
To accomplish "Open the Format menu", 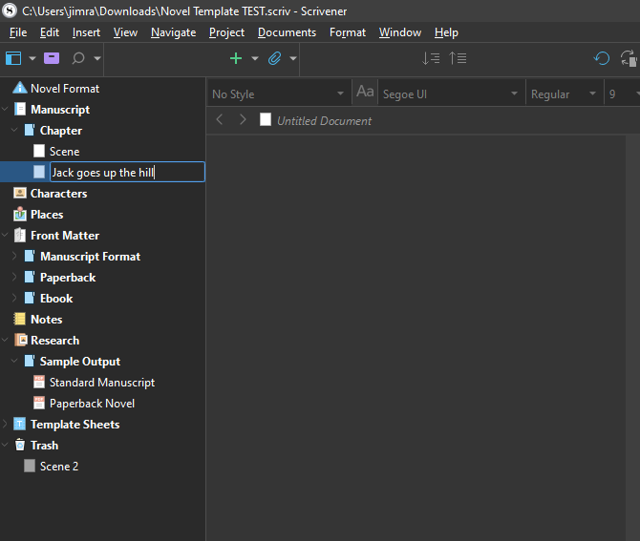I will [348, 32].
